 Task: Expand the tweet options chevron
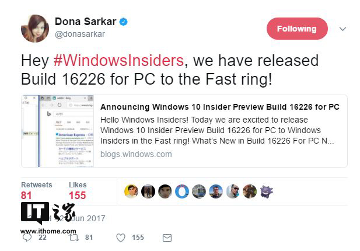pos(342,29)
